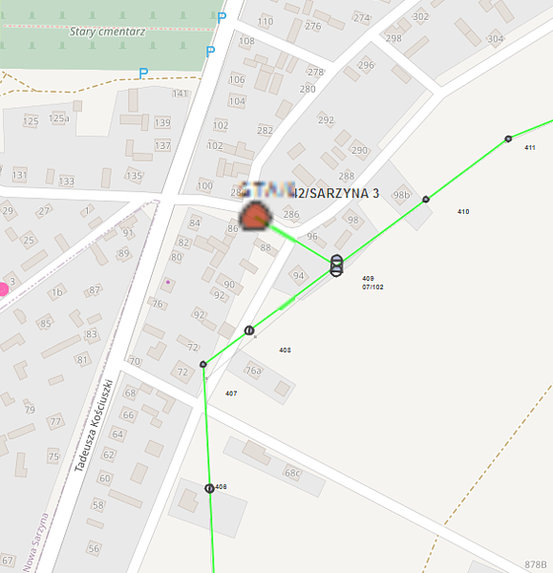Select building 68c on the map
Screen dimensions: 553x573
coord(274,466)
